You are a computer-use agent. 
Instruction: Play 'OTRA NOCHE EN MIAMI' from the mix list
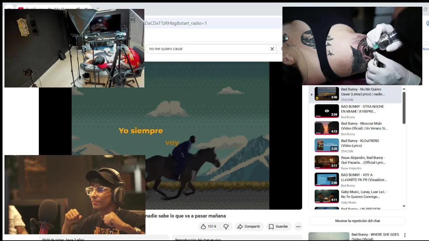[x=355, y=111]
